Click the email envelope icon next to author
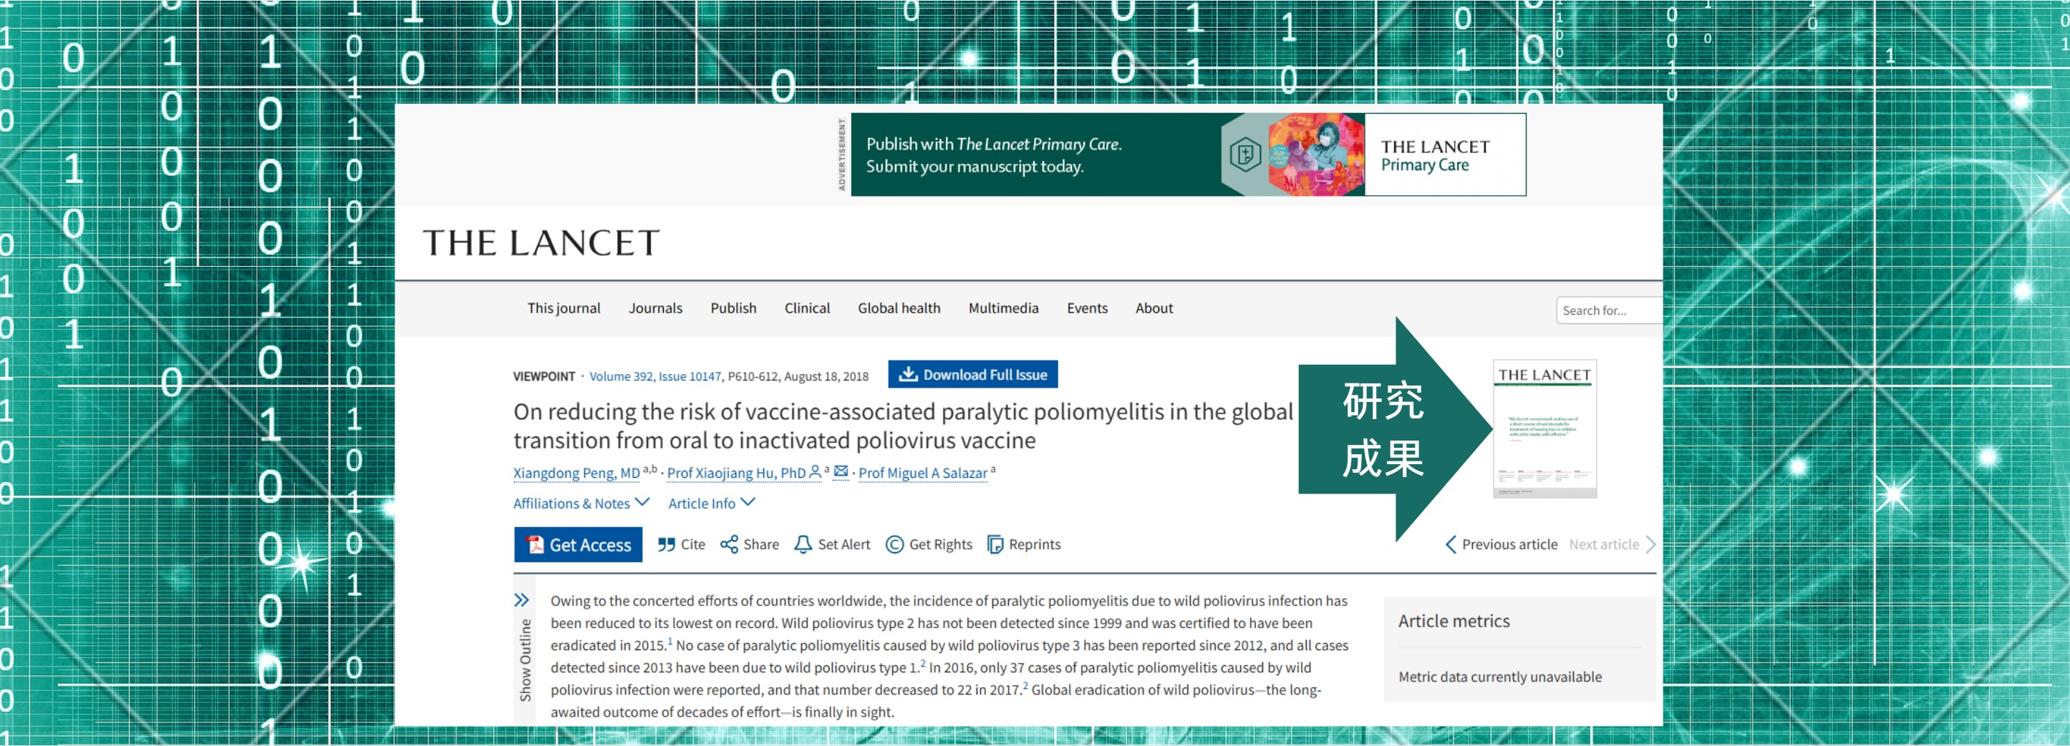This screenshot has width=2070, height=746. click(x=841, y=471)
